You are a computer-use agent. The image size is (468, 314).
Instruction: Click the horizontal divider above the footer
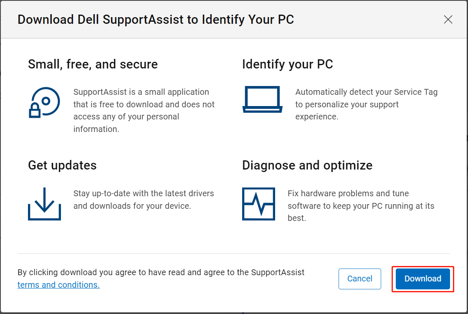point(233,253)
